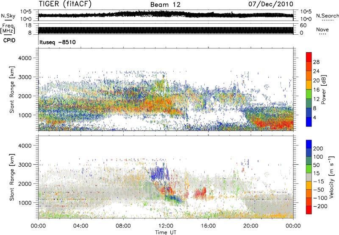Viewport: 339px width, 235px height.
Task: Click the 07/Dec/2010 date label
Action: pyautogui.click(x=271, y=4)
